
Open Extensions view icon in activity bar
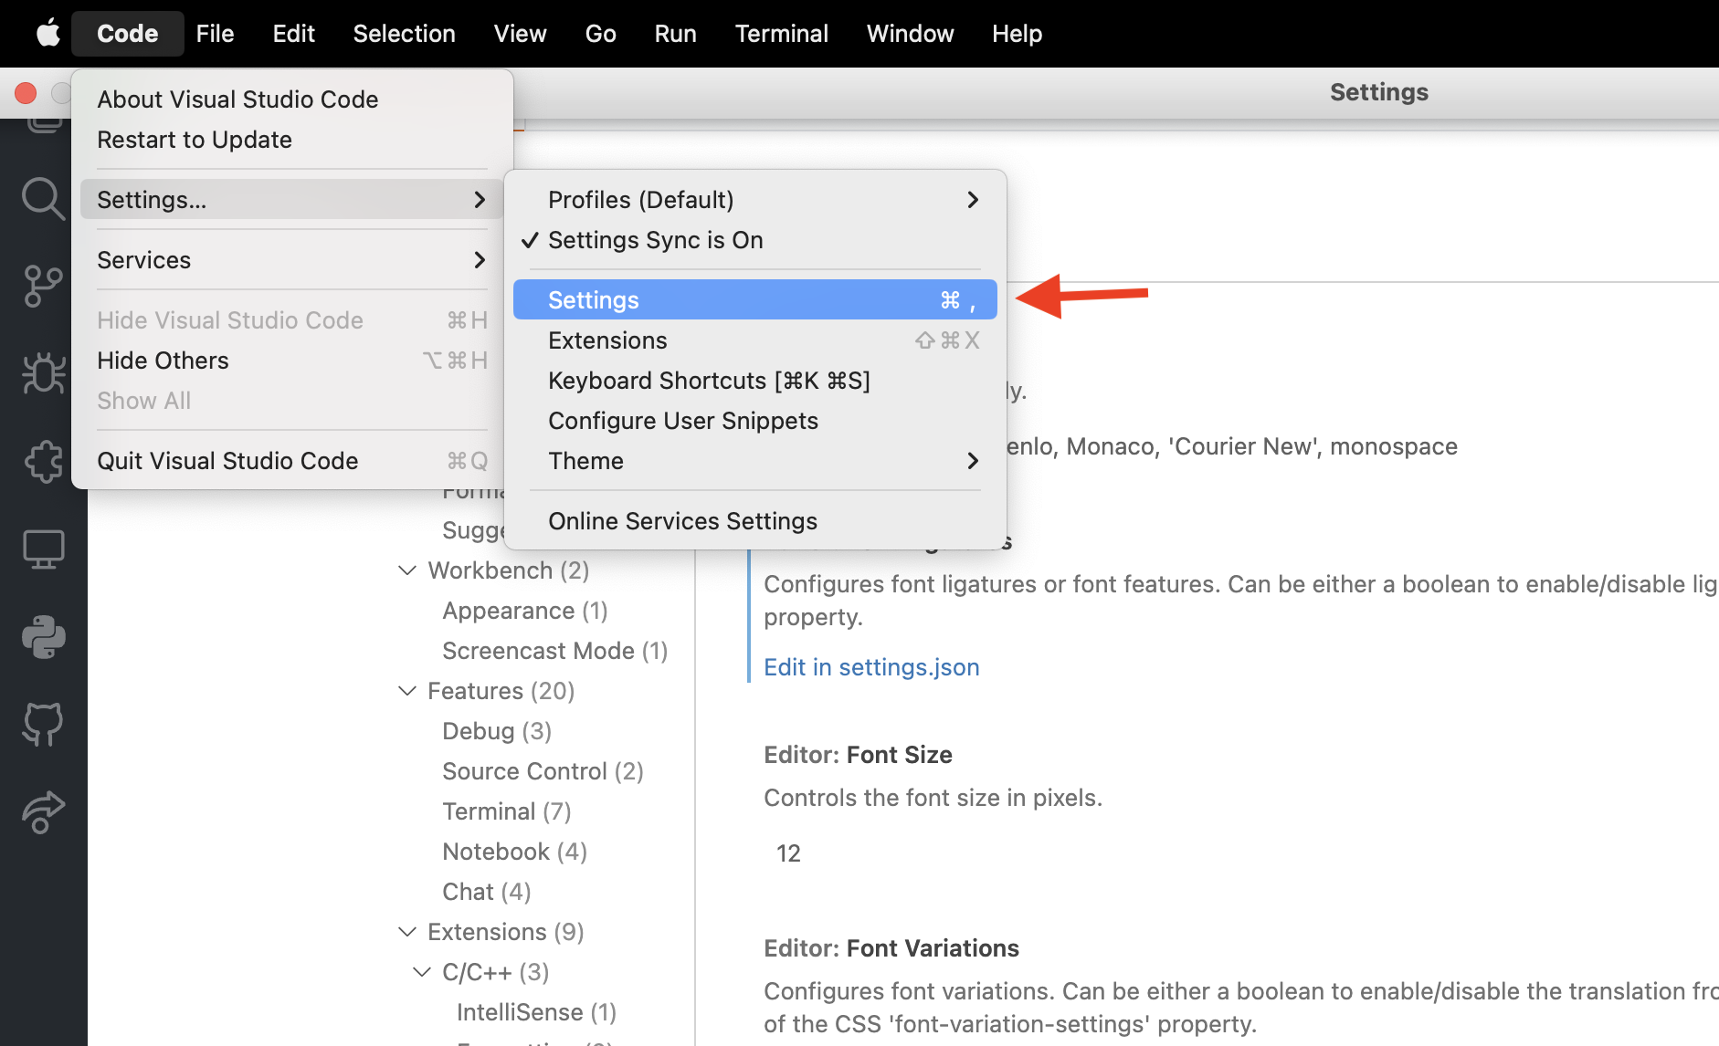[x=43, y=461]
